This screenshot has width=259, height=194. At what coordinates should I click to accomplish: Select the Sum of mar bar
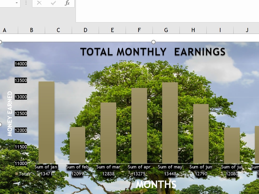click(x=108, y=133)
